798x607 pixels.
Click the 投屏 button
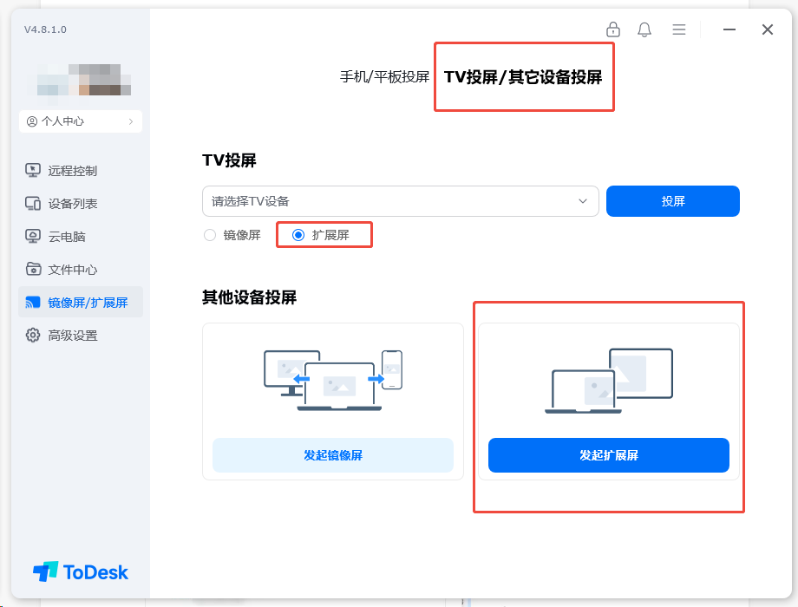(x=672, y=200)
